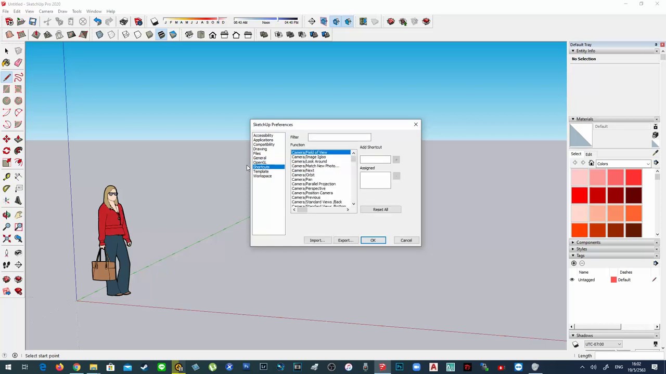Open the Draw menu
Viewport: 666px width, 374px height.
click(x=62, y=11)
